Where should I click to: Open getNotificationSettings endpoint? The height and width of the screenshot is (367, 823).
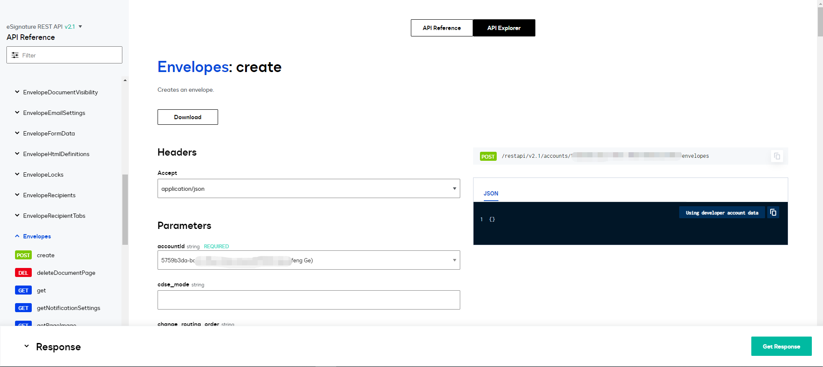[x=69, y=308]
